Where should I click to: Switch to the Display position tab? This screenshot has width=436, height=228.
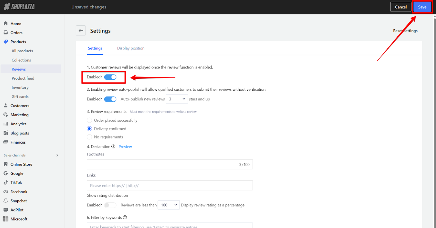coord(131,48)
